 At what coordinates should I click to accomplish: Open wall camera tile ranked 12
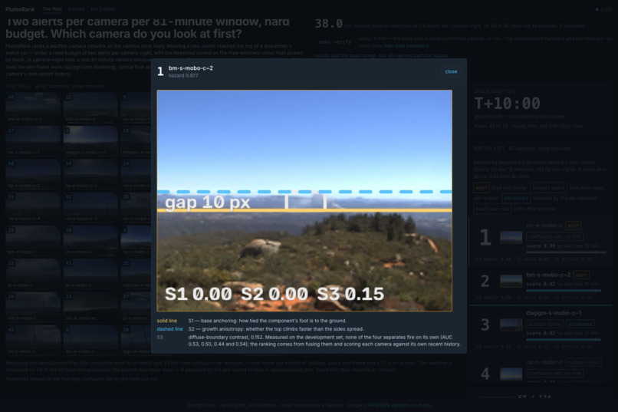coord(90,107)
